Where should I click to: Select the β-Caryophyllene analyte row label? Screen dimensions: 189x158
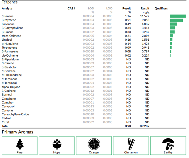(x=12, y=28)
